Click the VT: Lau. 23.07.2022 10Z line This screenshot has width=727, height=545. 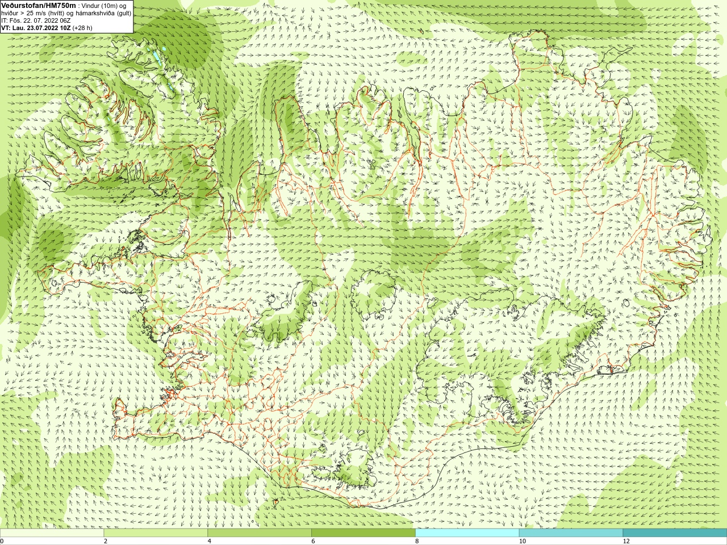coord(47,28)
